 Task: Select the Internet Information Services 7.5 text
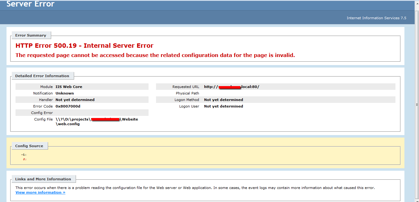tap(376, 18)
